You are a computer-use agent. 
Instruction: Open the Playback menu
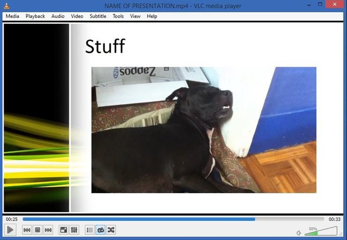(x=35, y=16)
